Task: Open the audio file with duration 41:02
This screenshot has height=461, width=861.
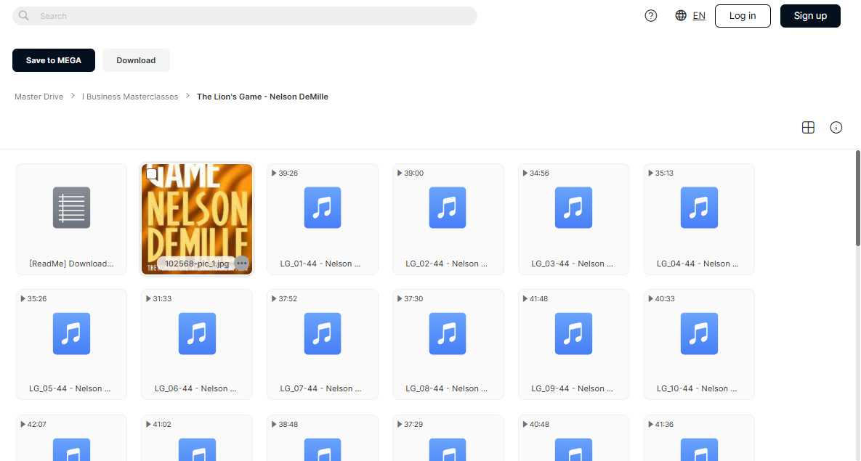Action: click(x=197, y=438)
